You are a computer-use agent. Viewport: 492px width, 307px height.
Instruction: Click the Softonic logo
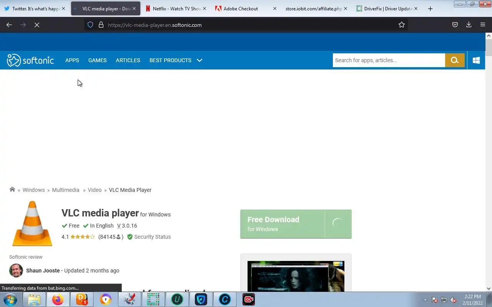pyautogui.click(x=30, y=60)
